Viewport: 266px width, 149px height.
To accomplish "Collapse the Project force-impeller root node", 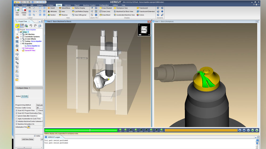I will click(16, 30).
